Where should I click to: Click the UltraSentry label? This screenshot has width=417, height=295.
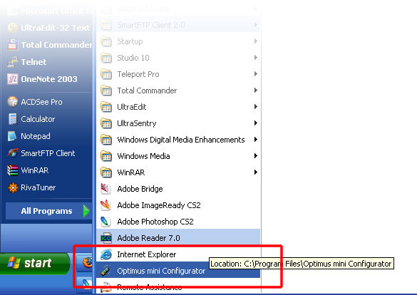pyautogui.click(x=136, y=123)
